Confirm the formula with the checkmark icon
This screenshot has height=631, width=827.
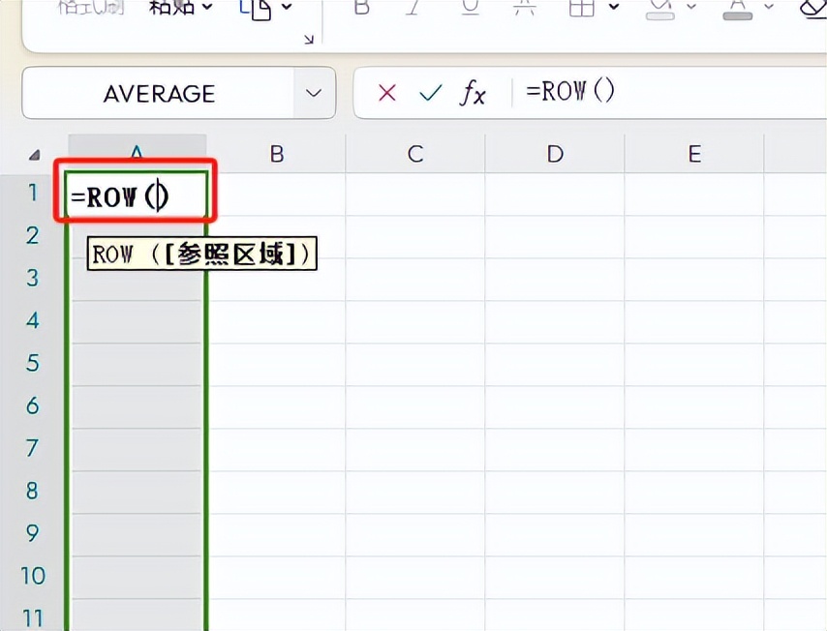click(430, 93)
